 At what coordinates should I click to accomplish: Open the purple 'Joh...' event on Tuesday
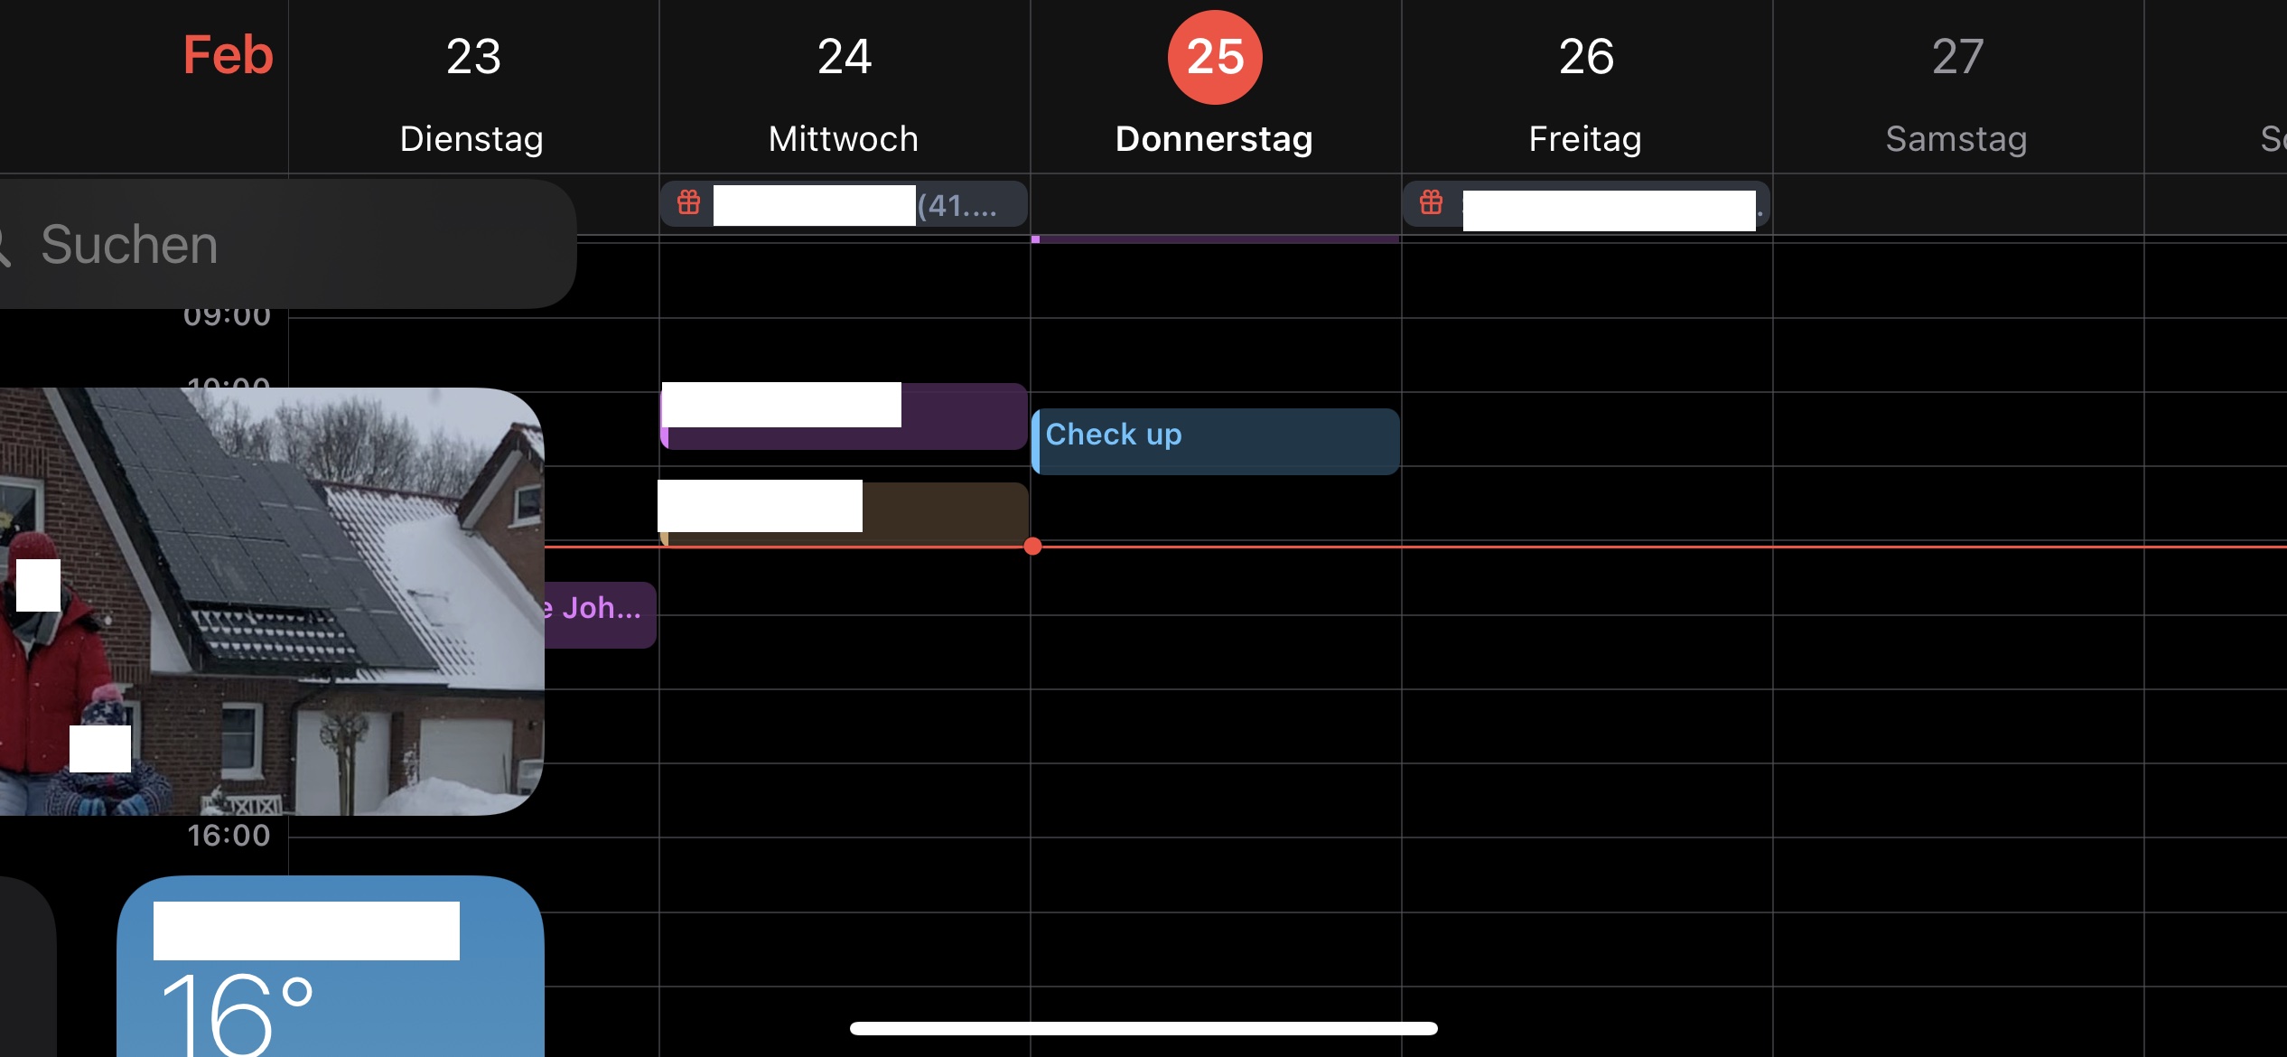[x=601, y=614]
